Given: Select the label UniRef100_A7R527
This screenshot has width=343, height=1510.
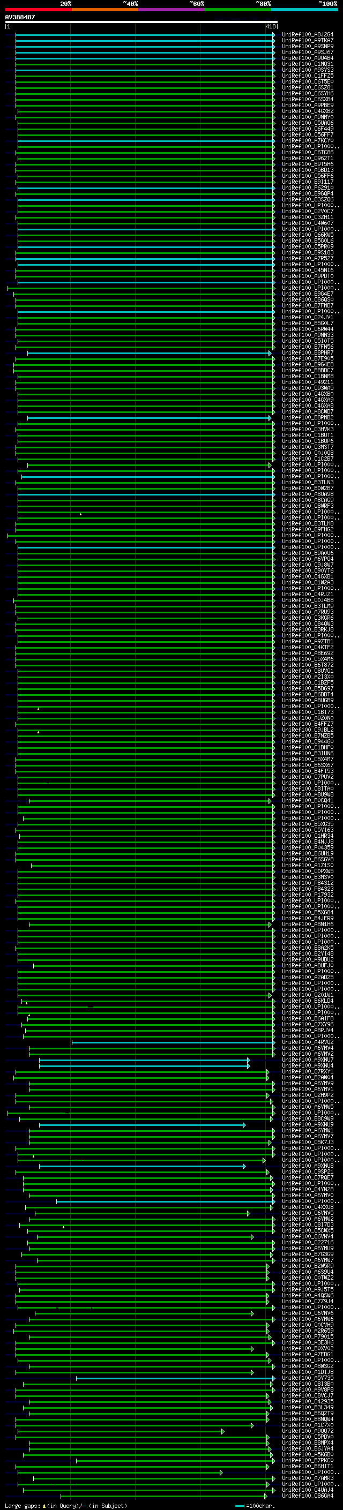Looking at the screenshot, I should tap(308, 259).
